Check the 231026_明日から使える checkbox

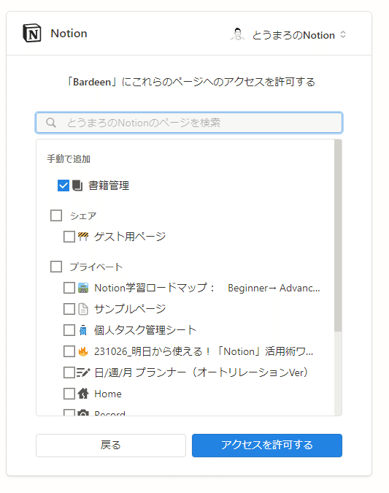pos(69,351)
